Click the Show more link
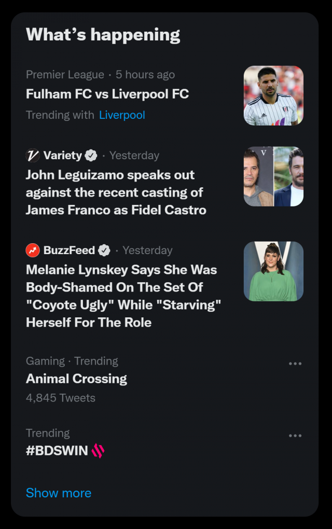 pyautogui.click(x=59, y=493)
